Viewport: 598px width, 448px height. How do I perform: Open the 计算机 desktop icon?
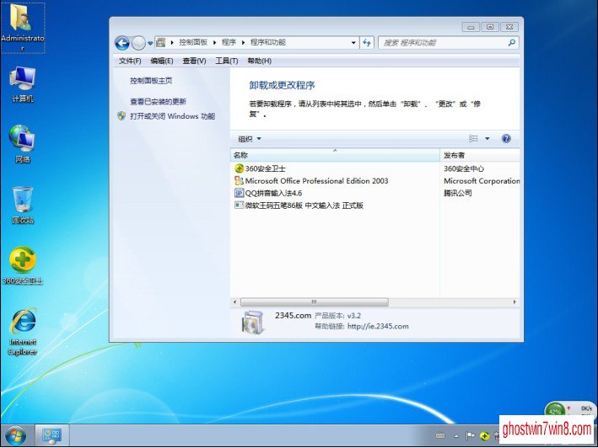(x=23, y=84)
